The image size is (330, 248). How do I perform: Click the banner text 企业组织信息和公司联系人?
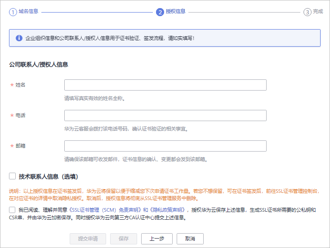click(x=110, y=38)
